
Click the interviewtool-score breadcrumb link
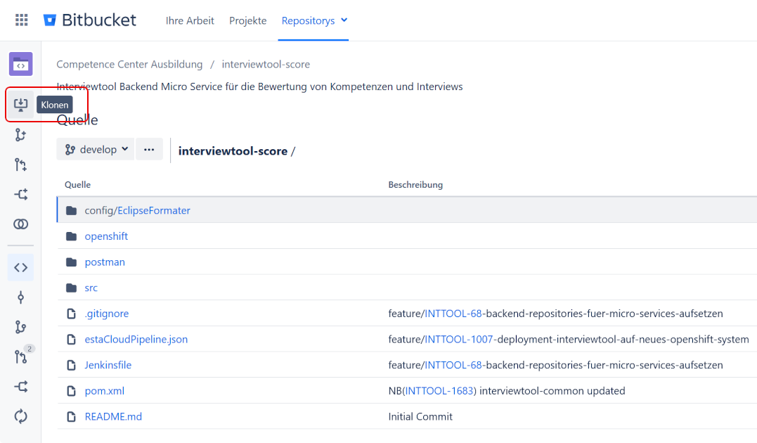click(266, 64)
